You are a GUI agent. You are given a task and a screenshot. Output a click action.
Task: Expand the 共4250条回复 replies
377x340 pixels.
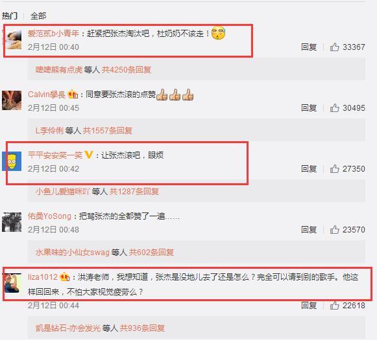(127, 70)
